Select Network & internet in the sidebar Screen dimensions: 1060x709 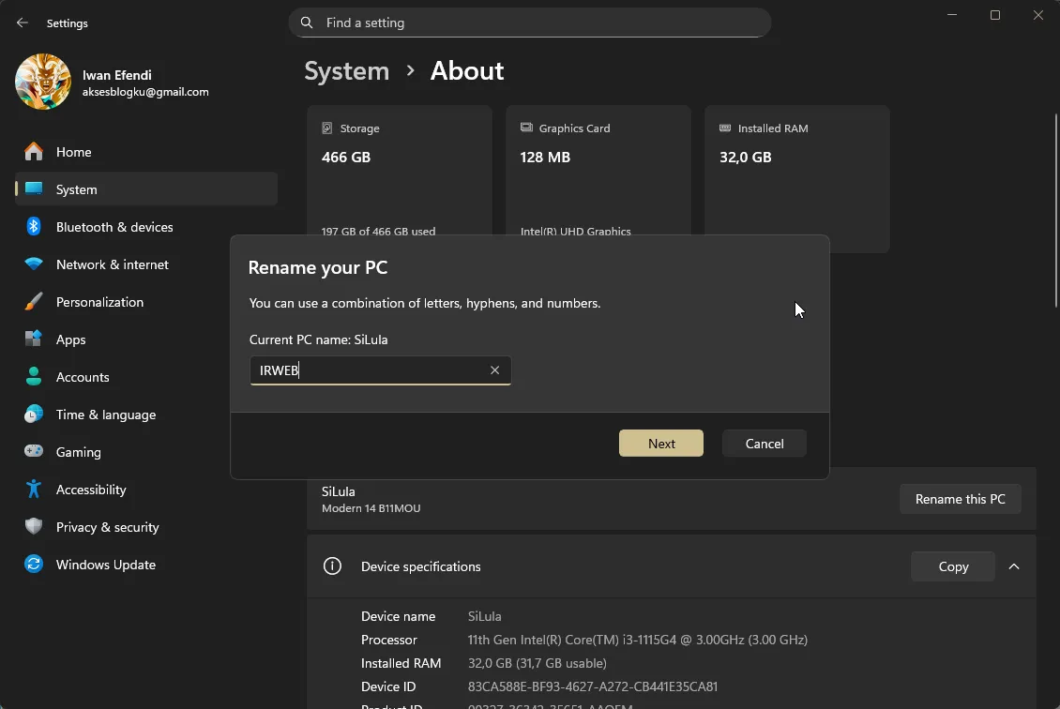pyautogui.click(x=113, y=264)
